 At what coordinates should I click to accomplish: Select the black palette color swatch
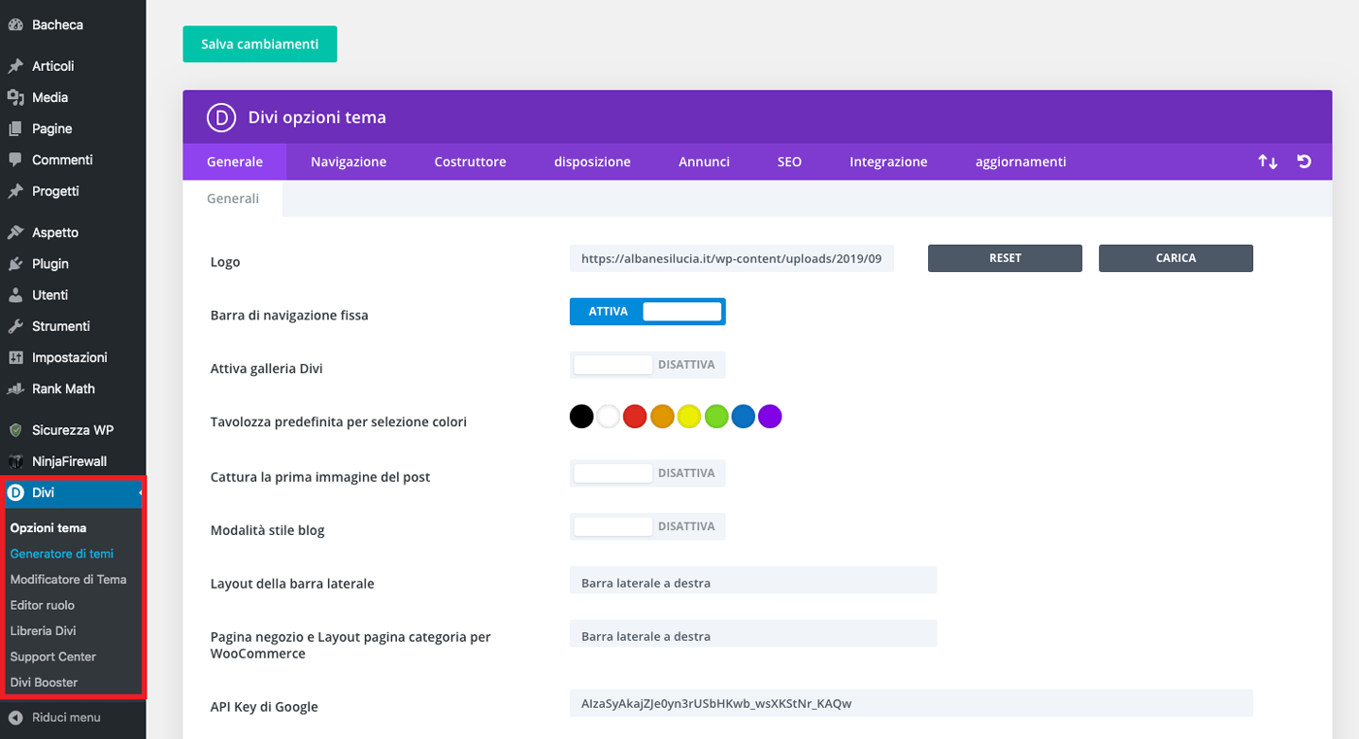click(x=581, y=417)
